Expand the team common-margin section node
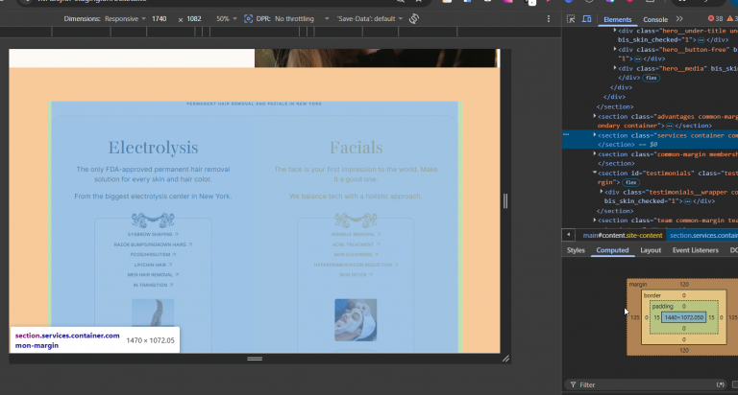 595,220
